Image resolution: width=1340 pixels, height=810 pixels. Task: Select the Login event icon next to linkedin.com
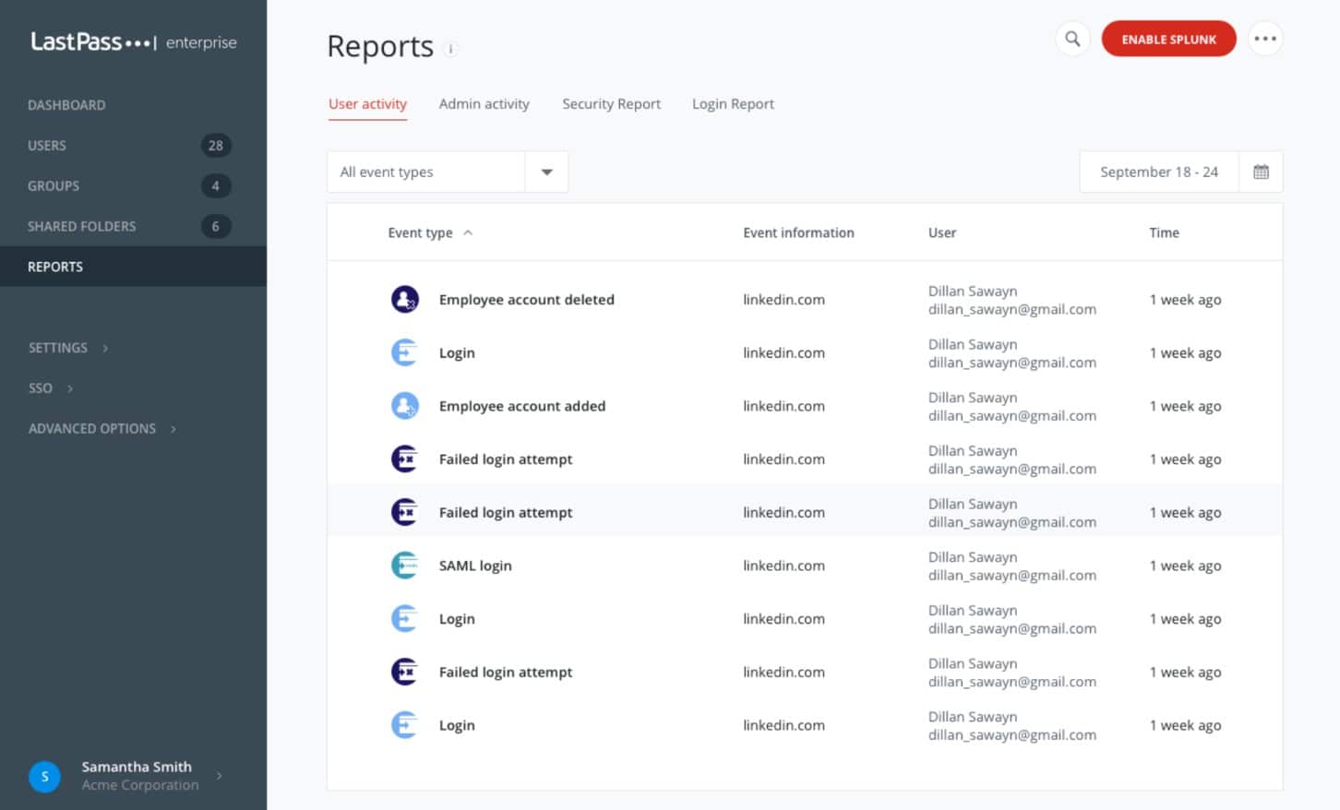(404, 352)
